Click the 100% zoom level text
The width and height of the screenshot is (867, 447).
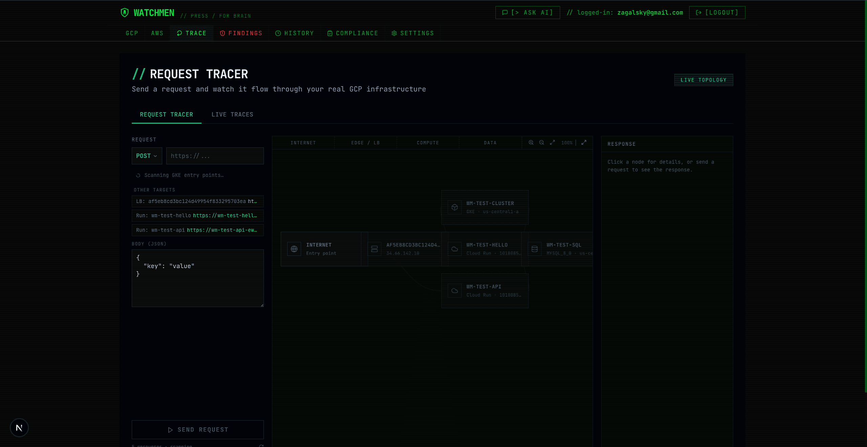tap(567, 143)
